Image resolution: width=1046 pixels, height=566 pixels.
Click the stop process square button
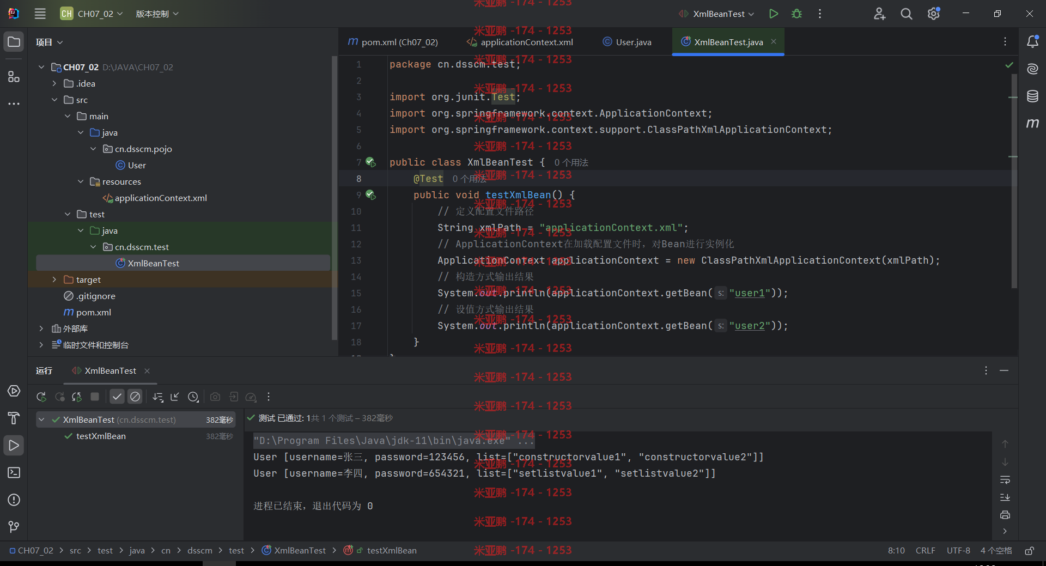click(95, 397)
